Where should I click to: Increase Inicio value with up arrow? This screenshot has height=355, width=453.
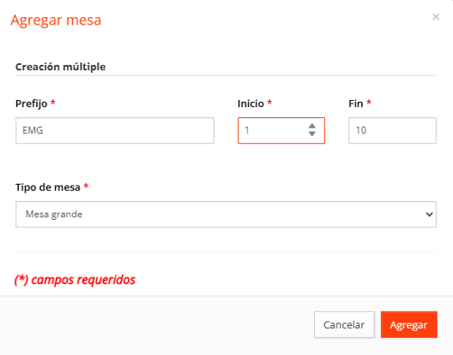pyautogui.click(x=312, y=126)
